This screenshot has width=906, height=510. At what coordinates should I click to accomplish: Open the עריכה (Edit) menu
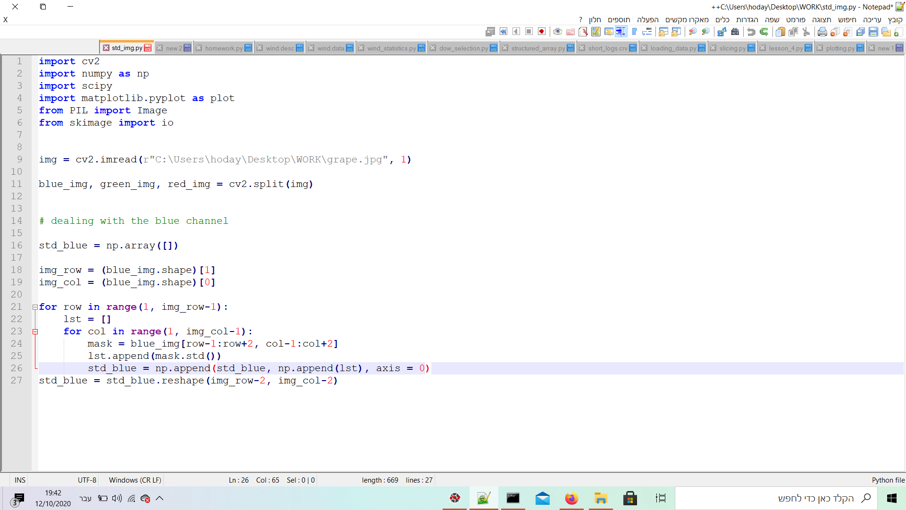coord(872,20)
